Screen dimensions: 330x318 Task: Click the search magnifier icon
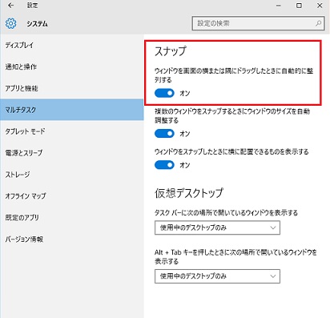click(318, 23)
